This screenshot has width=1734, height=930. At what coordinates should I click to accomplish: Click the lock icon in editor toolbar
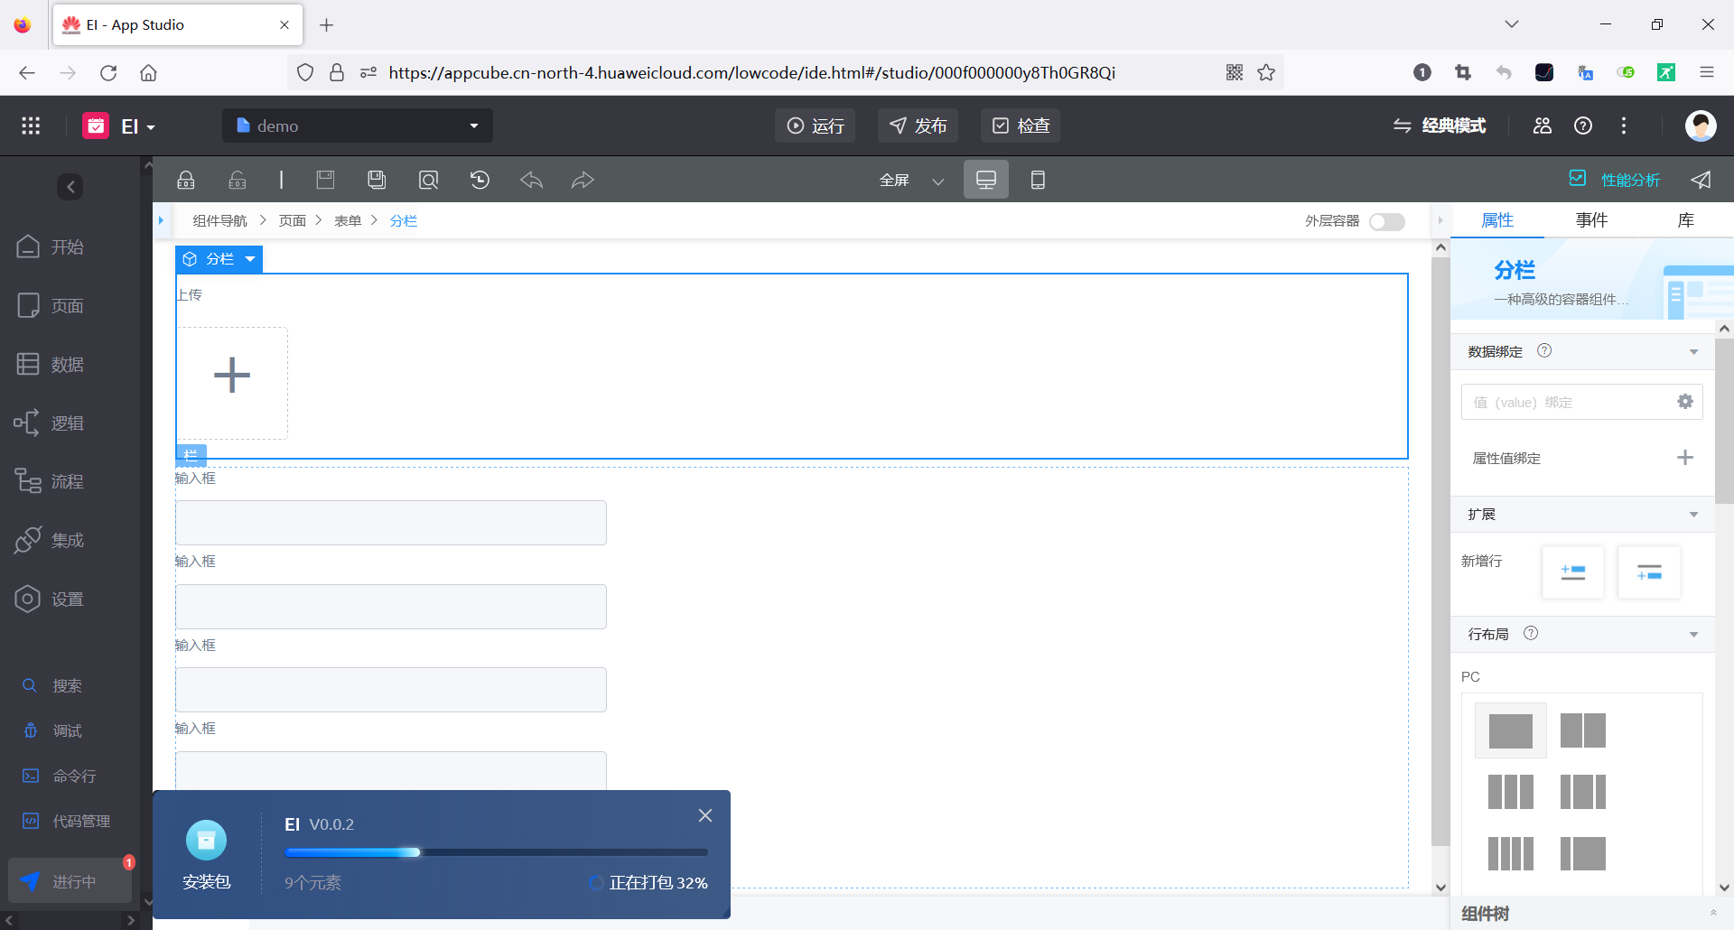click(186, 180)
